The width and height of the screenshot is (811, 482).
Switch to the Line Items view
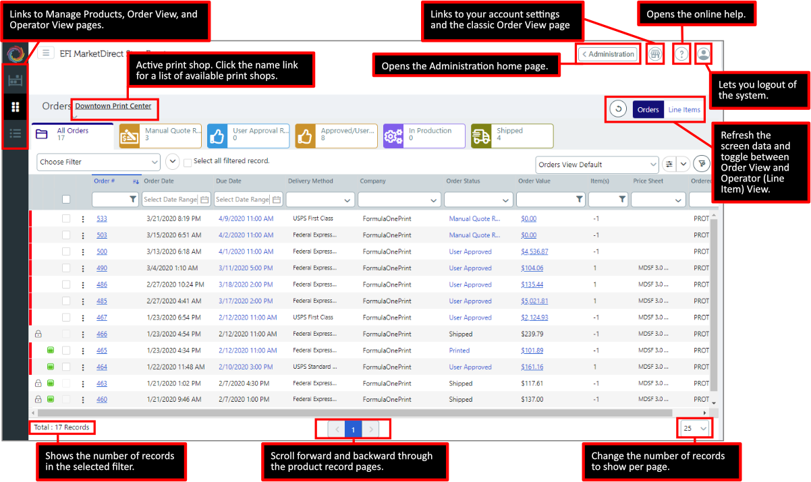point(684,110)
